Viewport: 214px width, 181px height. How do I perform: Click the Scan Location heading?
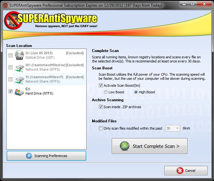pos(19,46)
